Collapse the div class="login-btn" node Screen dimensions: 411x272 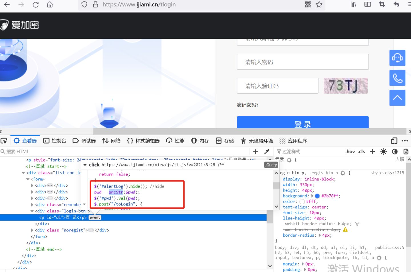click(x=32, y=211)
